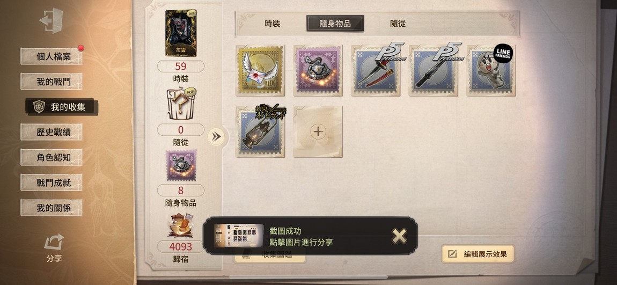The width and height of the screenshot is (617, 285).
Task: Expand panel with double-chevron arrow
Action: (216, 136)
